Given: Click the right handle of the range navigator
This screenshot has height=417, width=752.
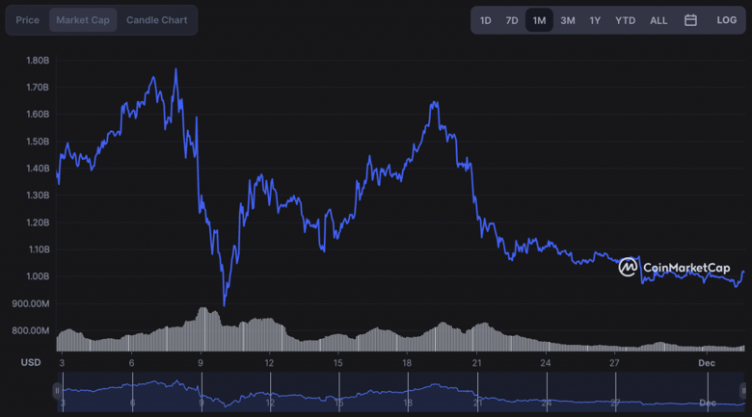Looking at the screenshot, I should [x=743, y=390].
